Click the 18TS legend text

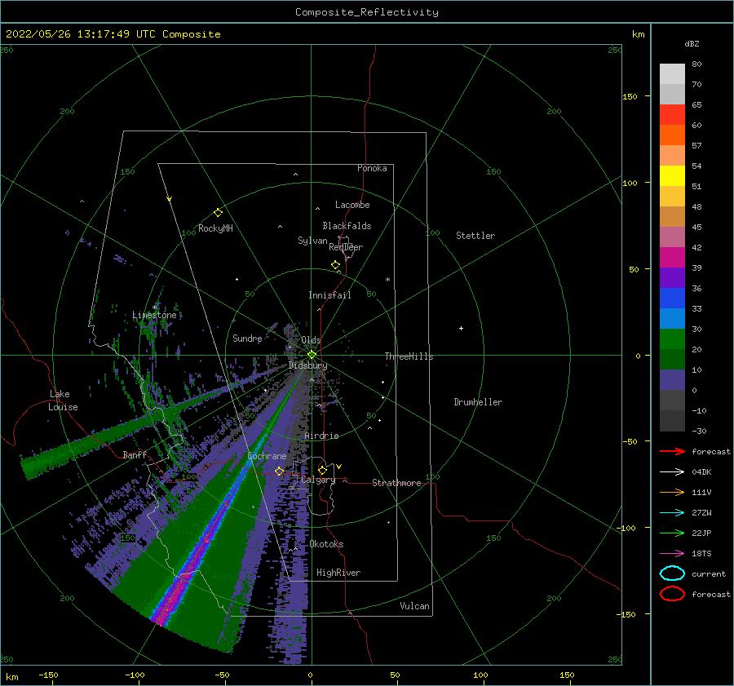point(701,554)
